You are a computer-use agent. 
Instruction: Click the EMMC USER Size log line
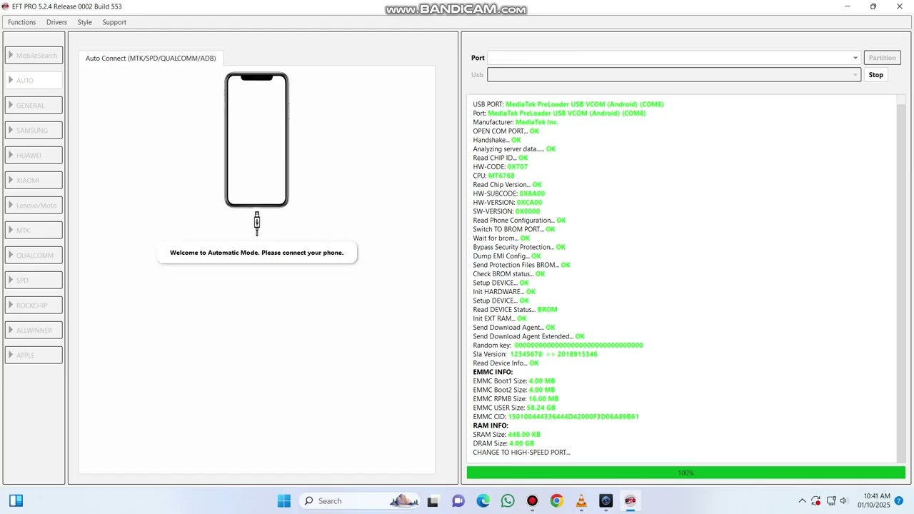tap(514, 408)
